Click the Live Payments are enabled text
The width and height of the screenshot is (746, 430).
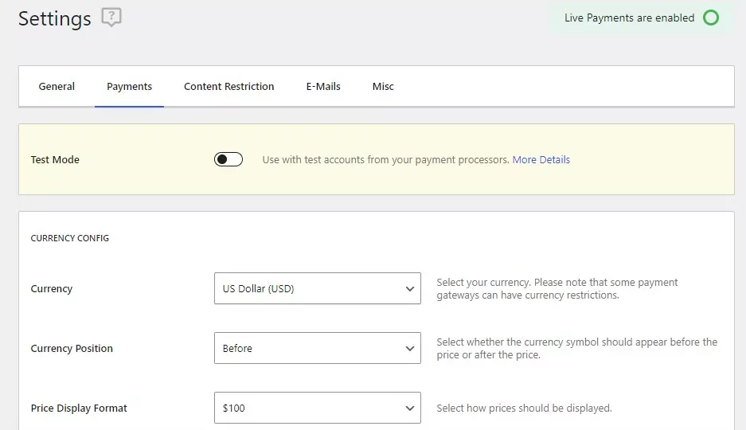[x=630, y=18]
